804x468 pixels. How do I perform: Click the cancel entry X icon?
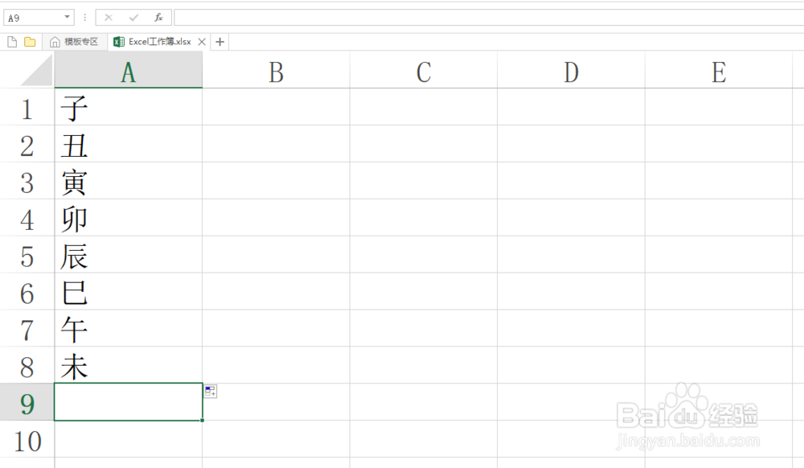(109, 17)
